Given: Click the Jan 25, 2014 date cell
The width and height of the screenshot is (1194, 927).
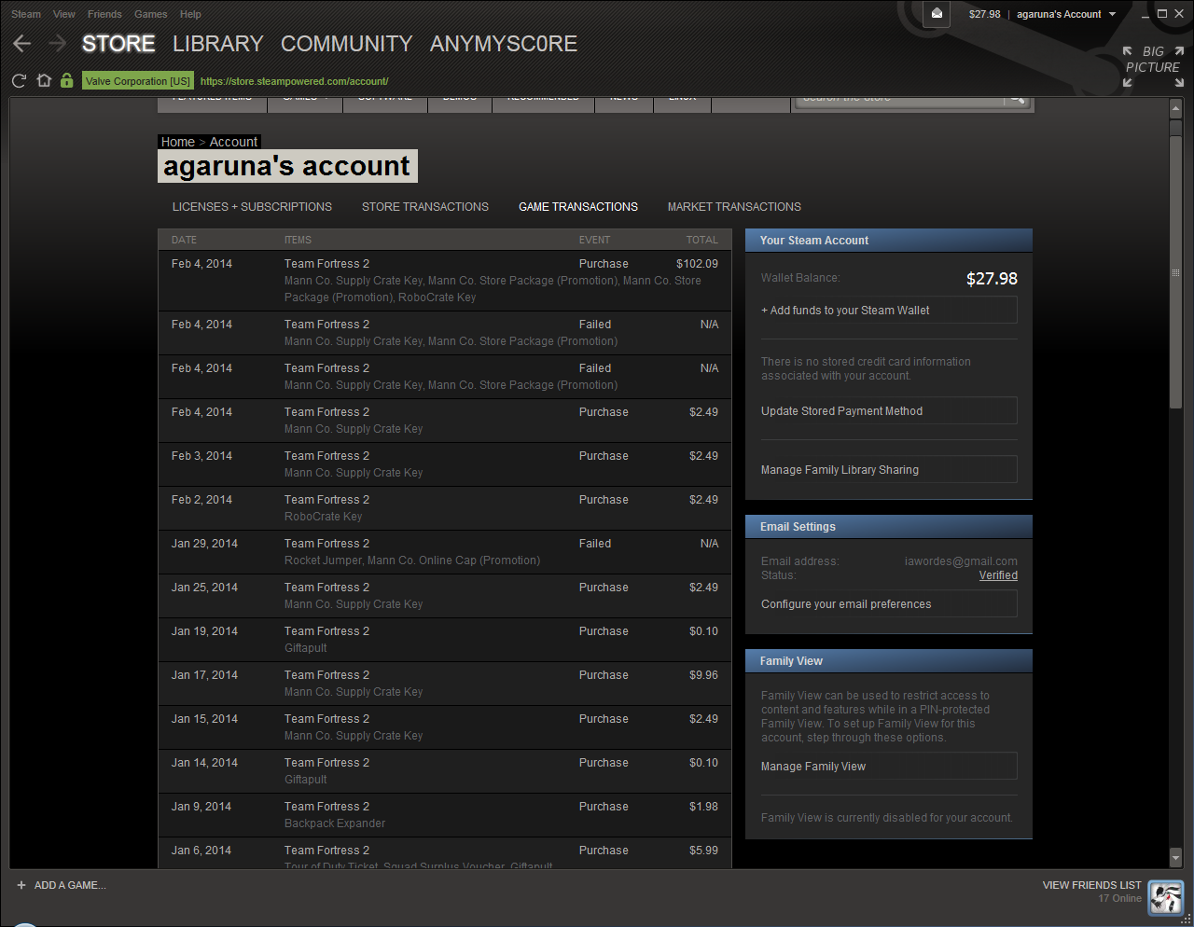Looking at the screenshot, I should [x=204, y=588].
